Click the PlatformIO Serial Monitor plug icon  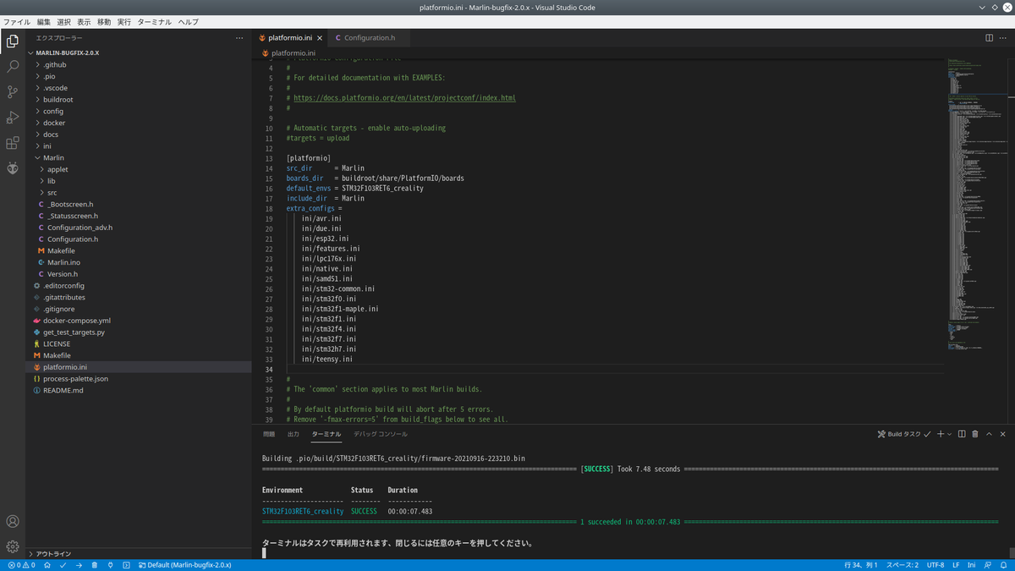110,565
